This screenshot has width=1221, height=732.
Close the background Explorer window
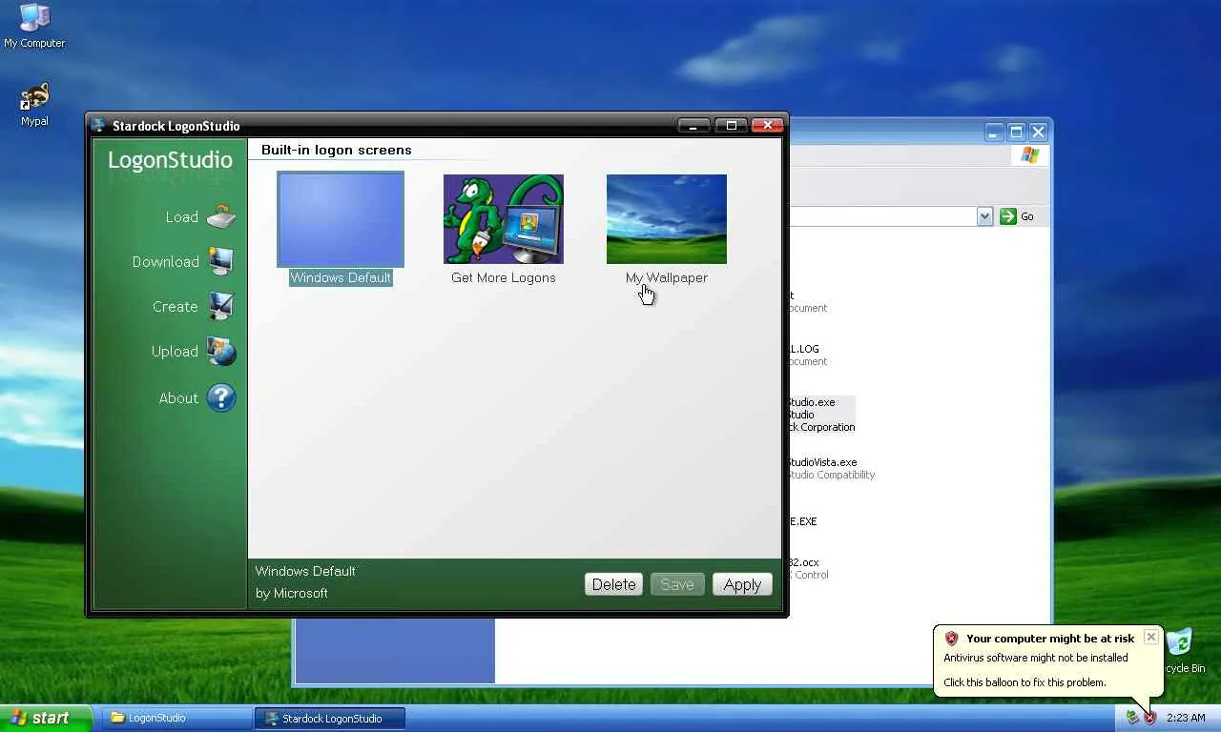click(x=1039, y=132)
